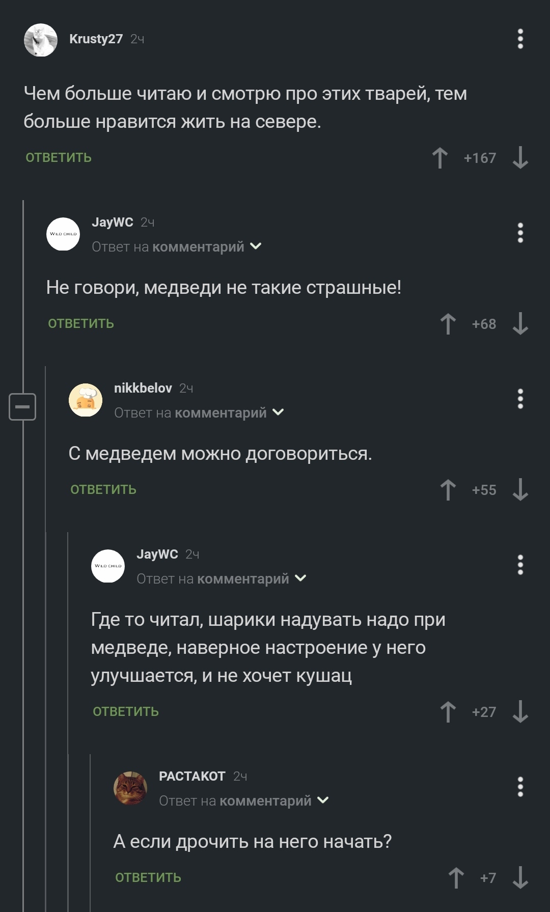Expand parent comment under РАСТАКОТ's name
Screen dimensions: 550x912
click(x=323, y=801)
